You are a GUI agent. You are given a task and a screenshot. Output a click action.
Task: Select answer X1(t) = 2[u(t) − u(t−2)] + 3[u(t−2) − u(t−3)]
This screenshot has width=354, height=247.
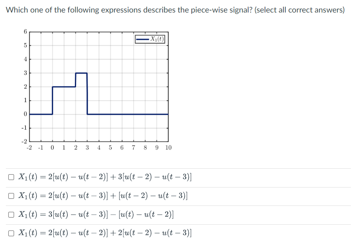tap(104, 177)
